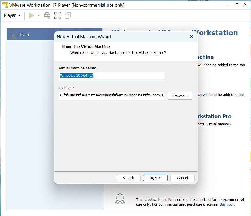Click the VMware Workstation logo icon

click(5, 5)
